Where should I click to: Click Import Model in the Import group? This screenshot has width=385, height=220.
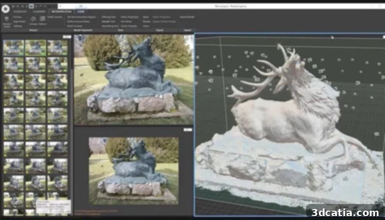[187, 17]
